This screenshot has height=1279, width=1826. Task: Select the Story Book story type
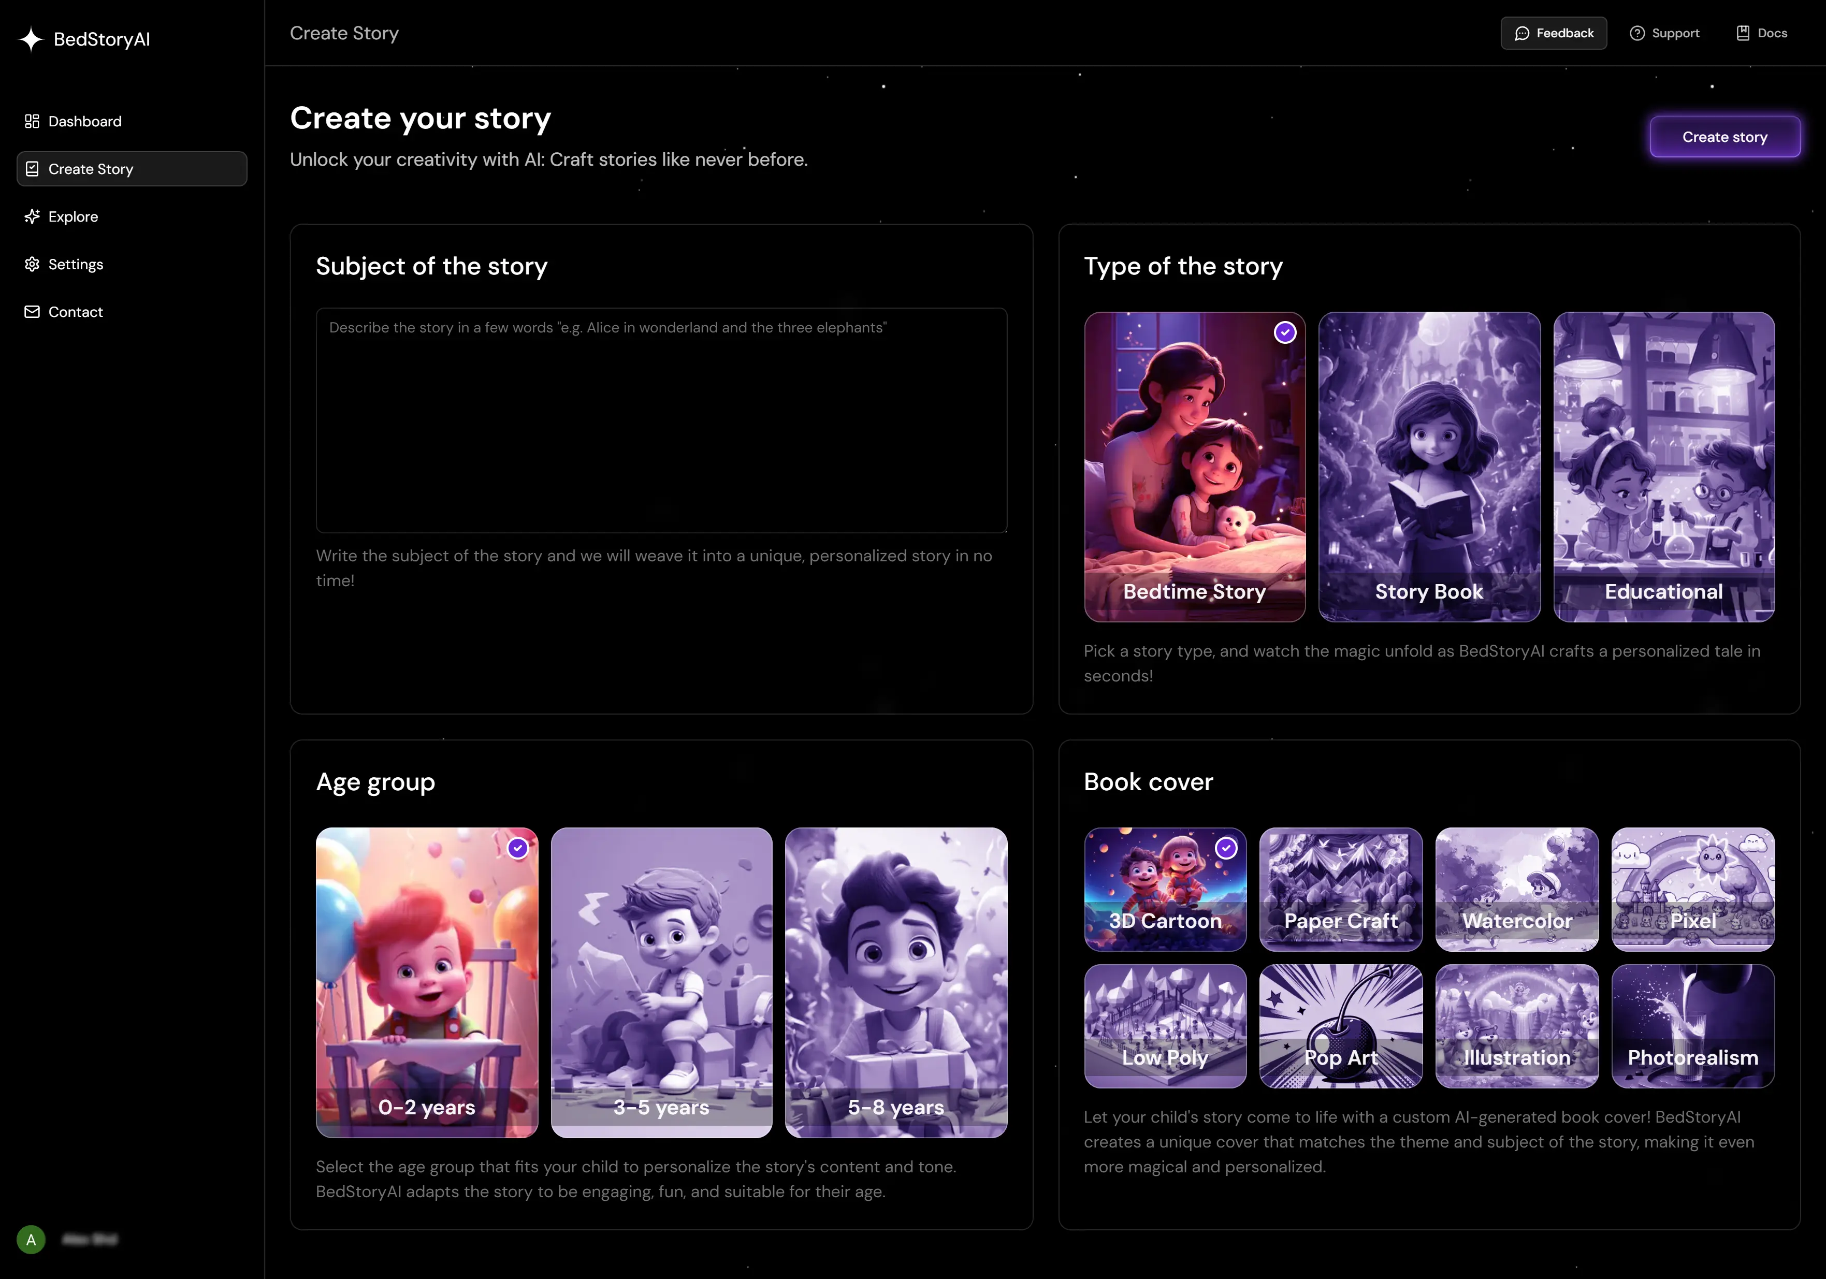pos(1429,467)
